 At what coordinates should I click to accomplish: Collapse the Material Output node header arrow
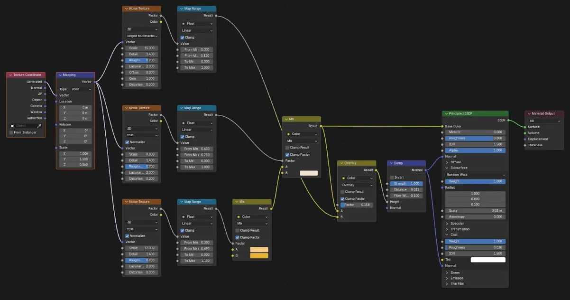[x=529, y=114]
